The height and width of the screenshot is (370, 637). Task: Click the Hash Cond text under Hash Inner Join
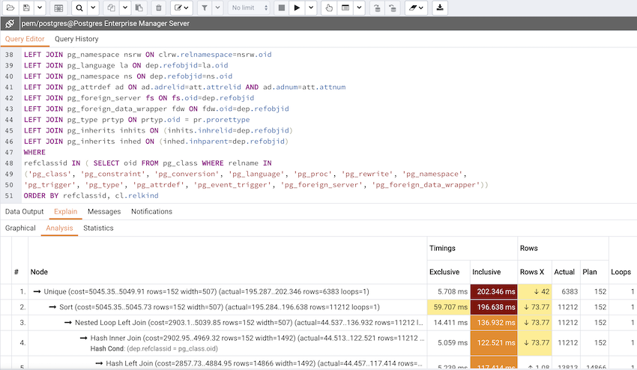coord(154,348)
